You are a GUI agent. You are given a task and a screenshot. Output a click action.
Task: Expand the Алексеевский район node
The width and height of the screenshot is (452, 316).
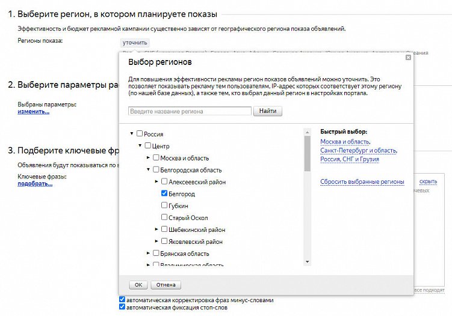click(x=156, y=182)
